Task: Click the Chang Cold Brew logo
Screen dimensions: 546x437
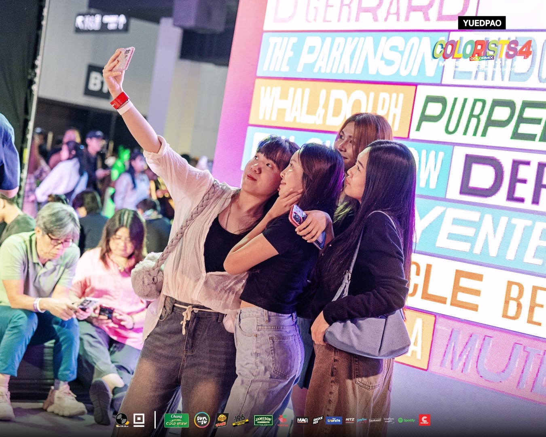Action: tap(176, 420)
